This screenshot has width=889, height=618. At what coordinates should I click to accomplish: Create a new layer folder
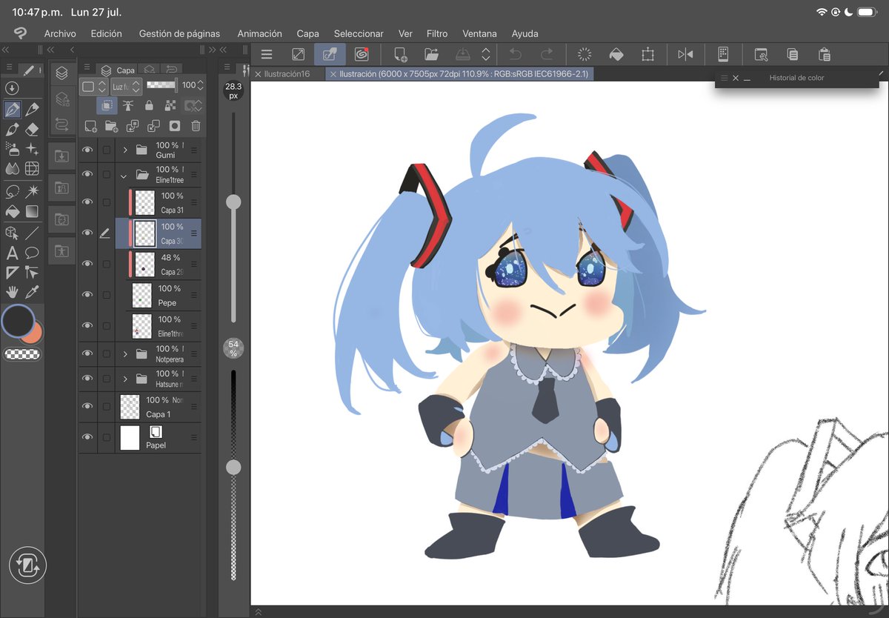point(111,126)
